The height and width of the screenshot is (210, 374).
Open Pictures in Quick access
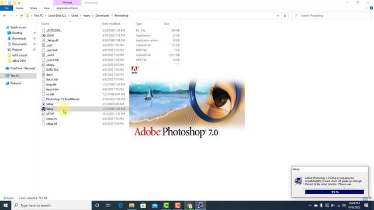17,50
